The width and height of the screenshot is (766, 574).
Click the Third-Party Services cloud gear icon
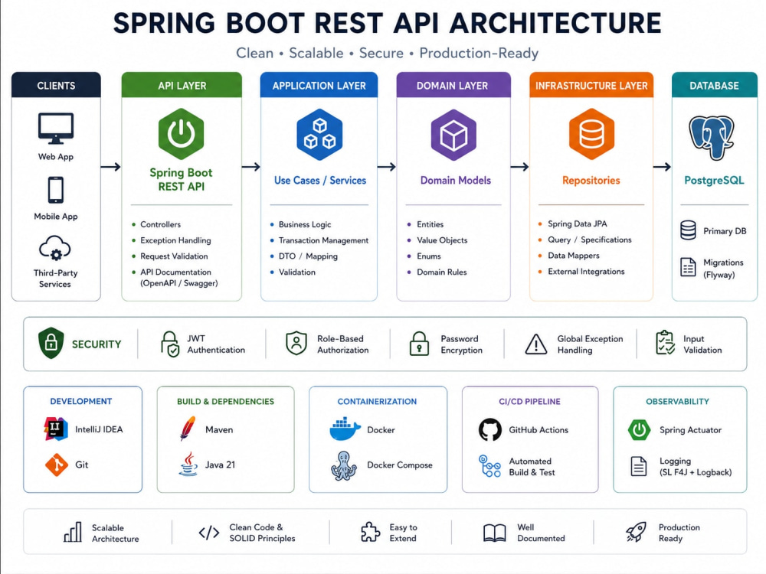[54, 249]
